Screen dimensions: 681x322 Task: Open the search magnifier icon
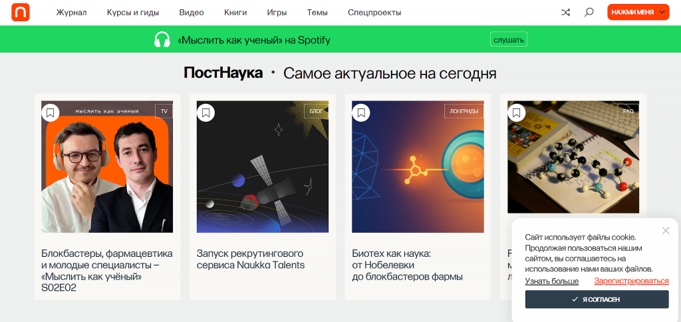click(x=589, y=12)
